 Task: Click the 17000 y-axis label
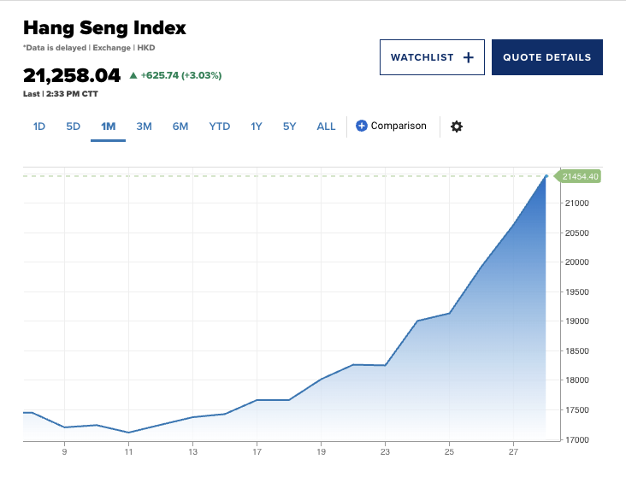tap(577, 440)
